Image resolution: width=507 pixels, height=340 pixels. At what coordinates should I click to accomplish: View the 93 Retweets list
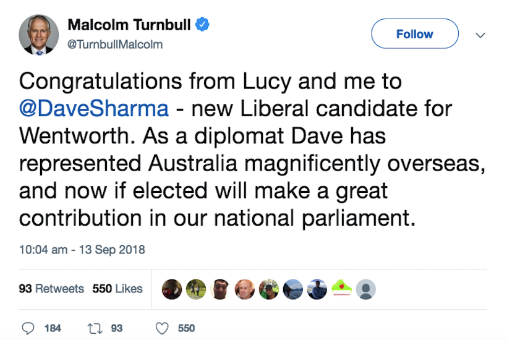pyautogui.click(x=51, y=289)
